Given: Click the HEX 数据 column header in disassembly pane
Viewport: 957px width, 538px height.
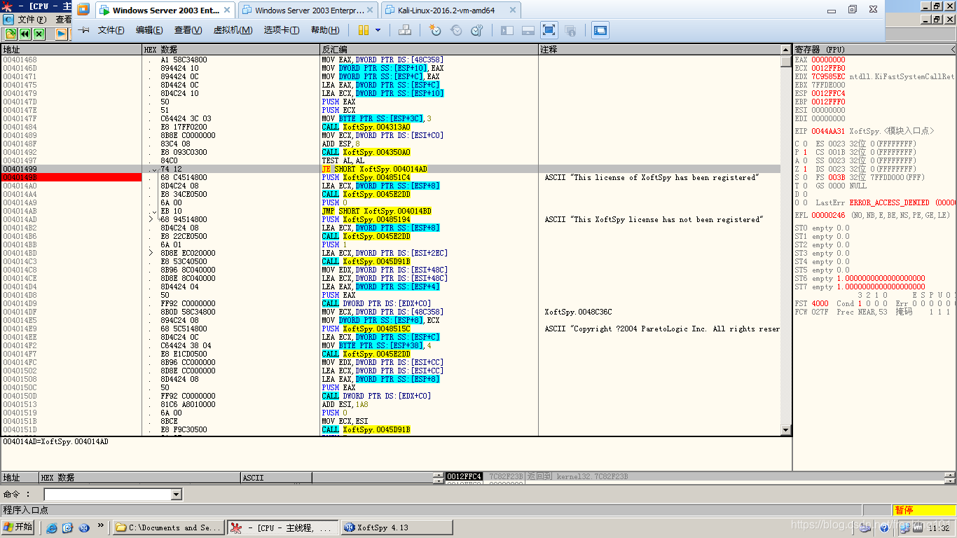Looking at the screenshot, I should 231,50.
